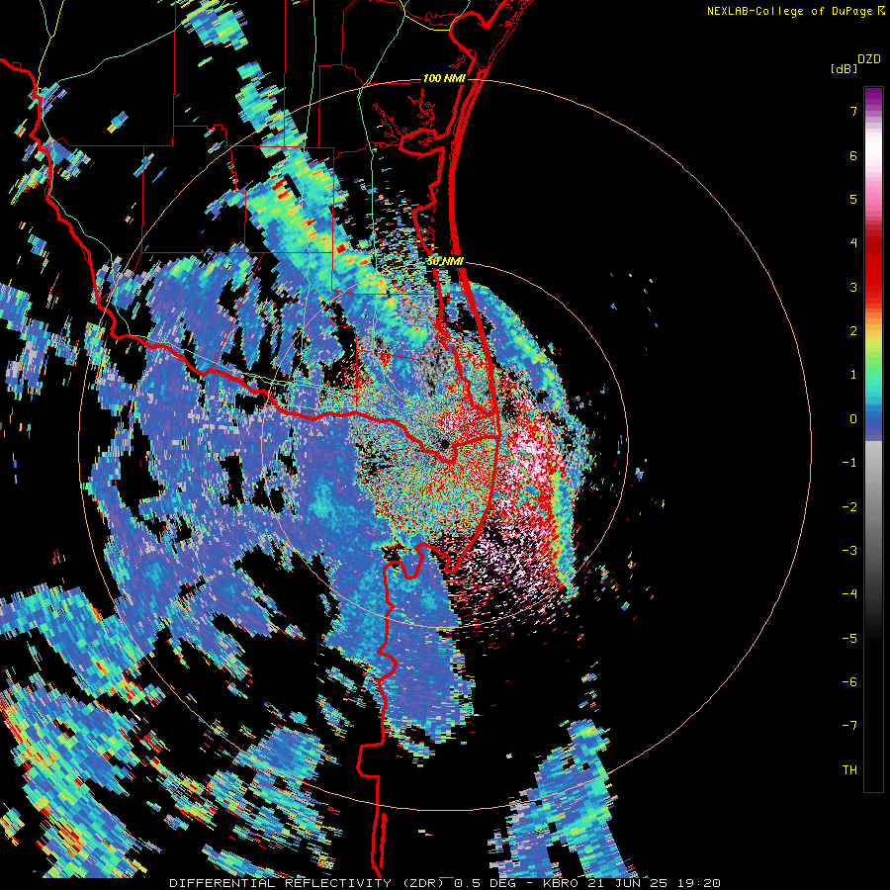
Task: Click the Differential Reflectivity caption at bottom
Action: click(x=445, y=883)
